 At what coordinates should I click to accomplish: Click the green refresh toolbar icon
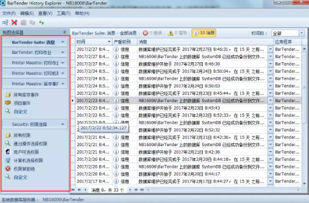click(41, 23)
